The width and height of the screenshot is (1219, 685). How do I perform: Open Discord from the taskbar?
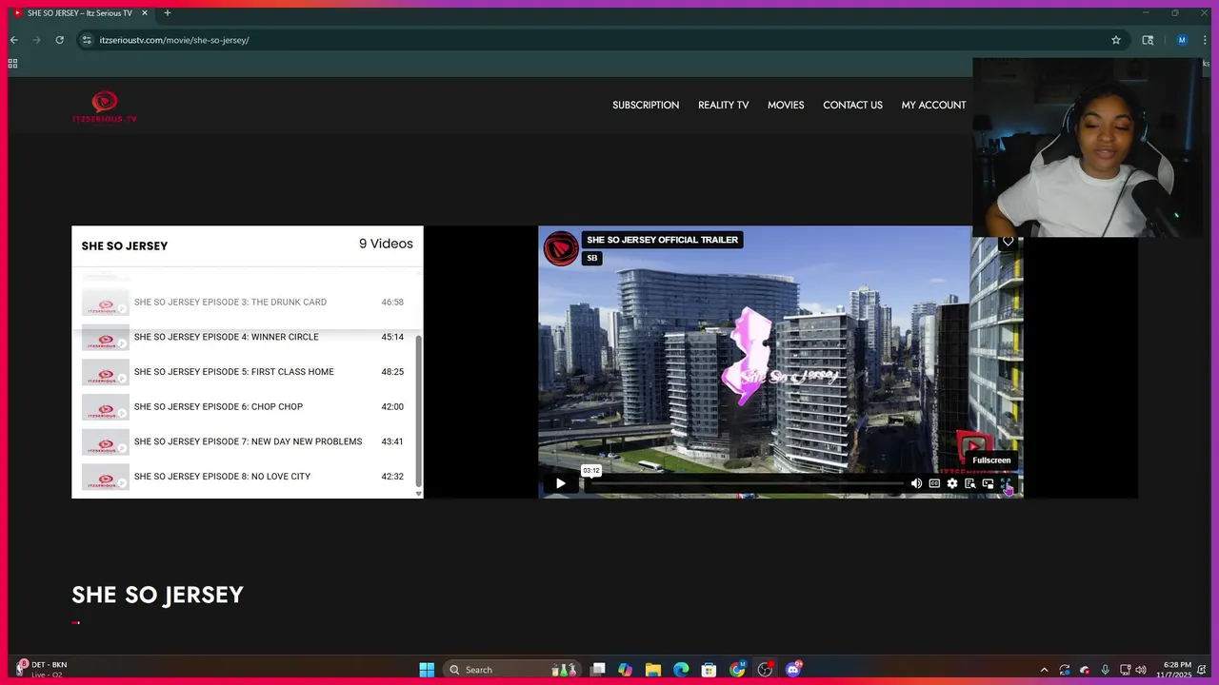point(793,670)
